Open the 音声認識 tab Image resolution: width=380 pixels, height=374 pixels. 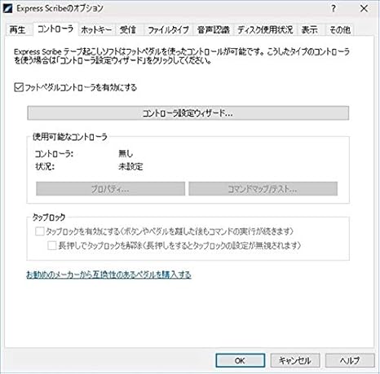[214, 29]
